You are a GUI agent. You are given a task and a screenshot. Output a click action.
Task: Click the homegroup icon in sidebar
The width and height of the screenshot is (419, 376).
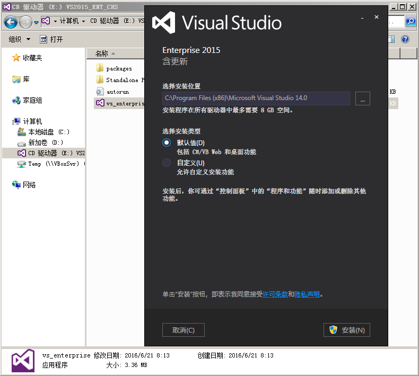tap(16, 100)
